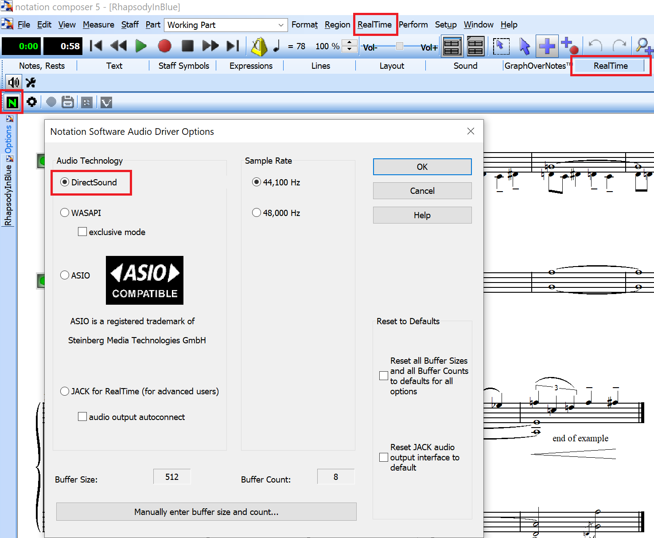Click the blue arrow pointer tool
654x538 pixels.
click(524, 46)
